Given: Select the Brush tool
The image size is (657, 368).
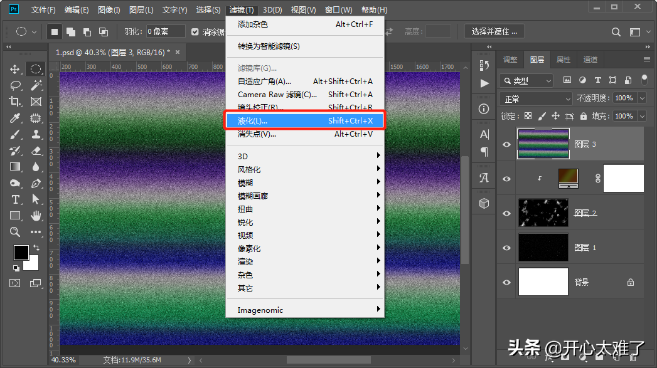Looking at the screenshot, I should [x=15, y=134].
